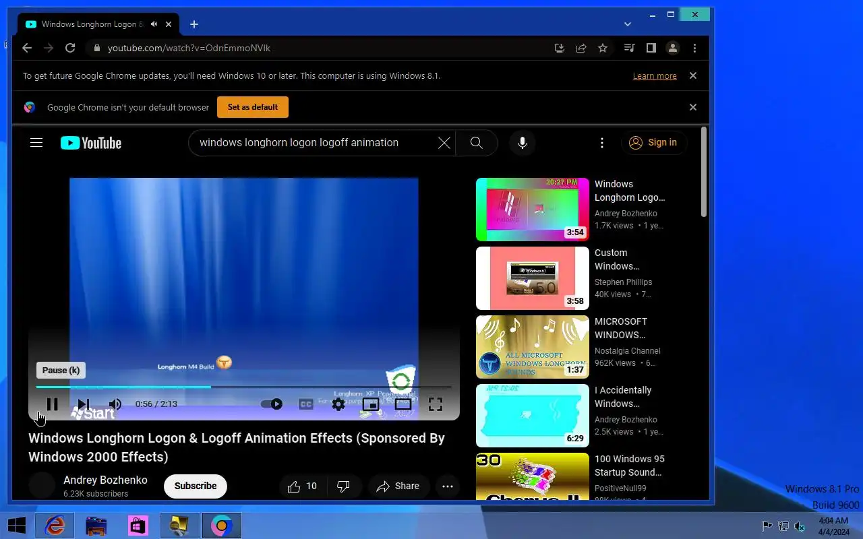
Task: Open tab search chevron dropdown
Action: click(628, 24)
